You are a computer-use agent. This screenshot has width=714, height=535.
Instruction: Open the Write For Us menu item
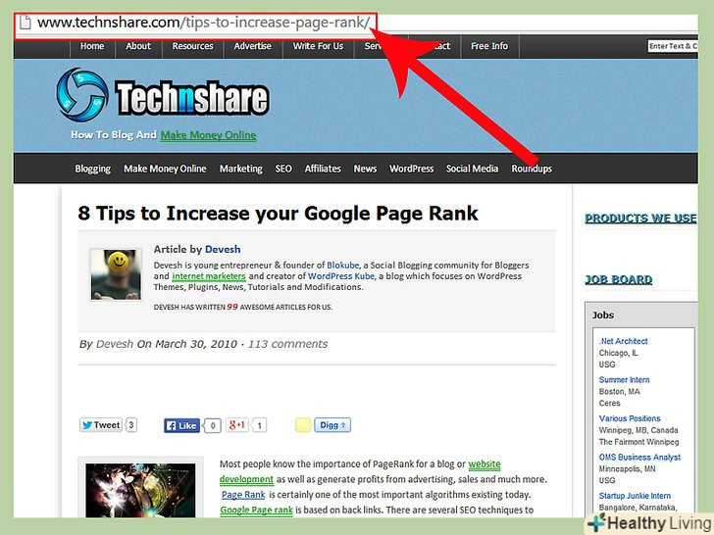318,46
